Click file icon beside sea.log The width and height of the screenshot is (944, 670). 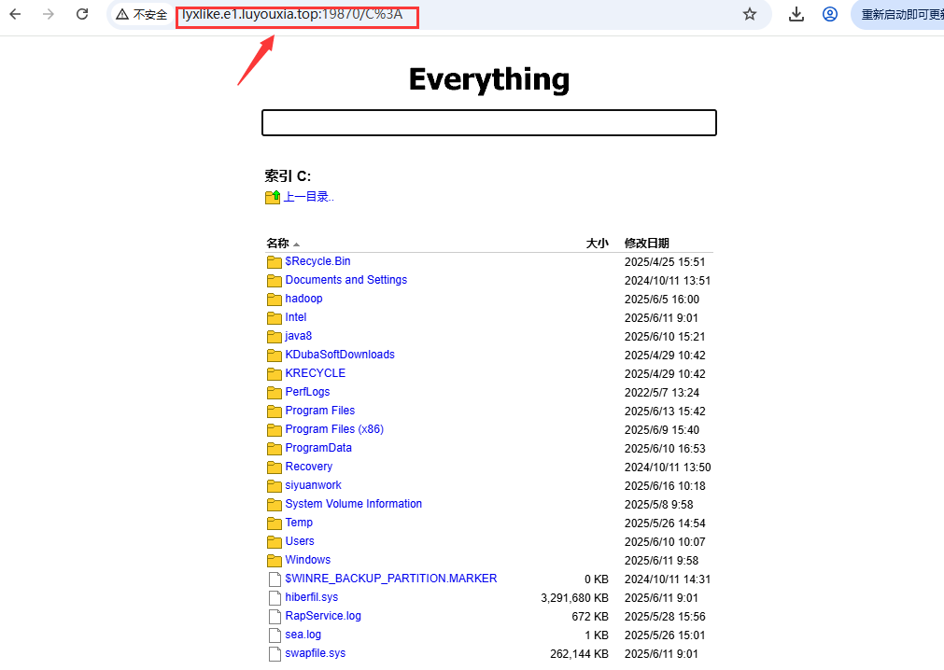tap(275, 635)
